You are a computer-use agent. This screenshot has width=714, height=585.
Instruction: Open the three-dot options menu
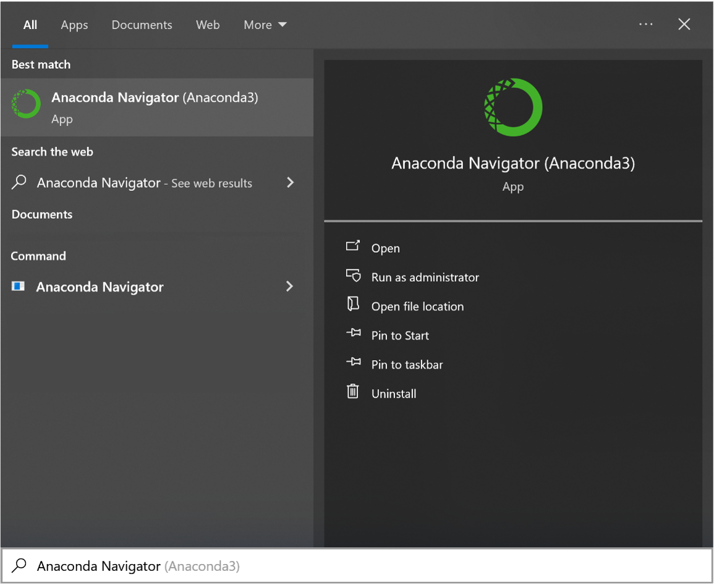tap(646, 24)
